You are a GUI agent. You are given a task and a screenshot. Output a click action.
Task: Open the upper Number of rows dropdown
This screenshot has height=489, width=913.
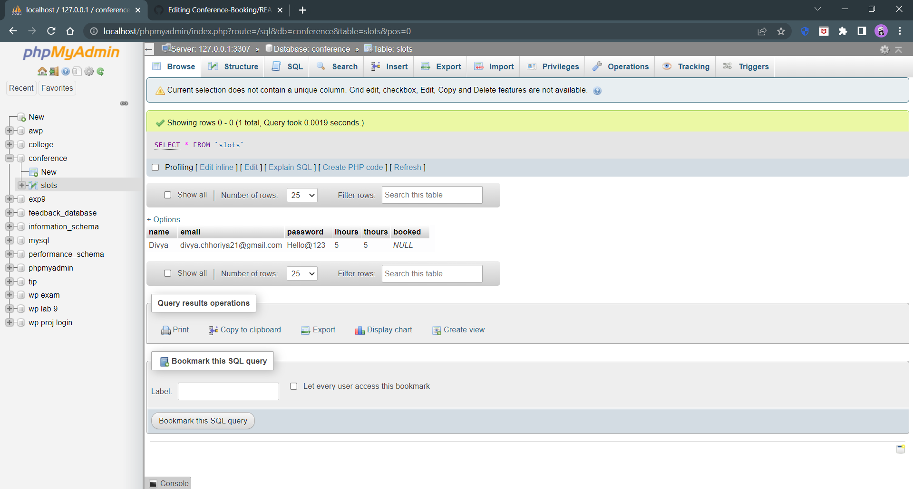tap(302, 195)
